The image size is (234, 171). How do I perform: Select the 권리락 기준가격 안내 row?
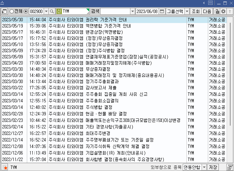(114, 20)
